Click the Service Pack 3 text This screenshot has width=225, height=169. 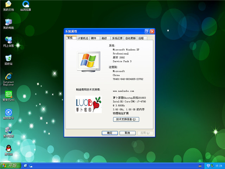click(x=122, y=61)
